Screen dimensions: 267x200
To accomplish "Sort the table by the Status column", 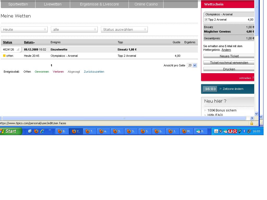I will click(8, 42).
